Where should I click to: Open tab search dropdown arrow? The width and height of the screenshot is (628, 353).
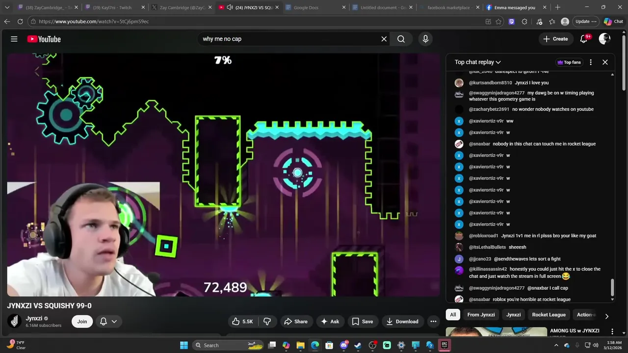[7, 7]
